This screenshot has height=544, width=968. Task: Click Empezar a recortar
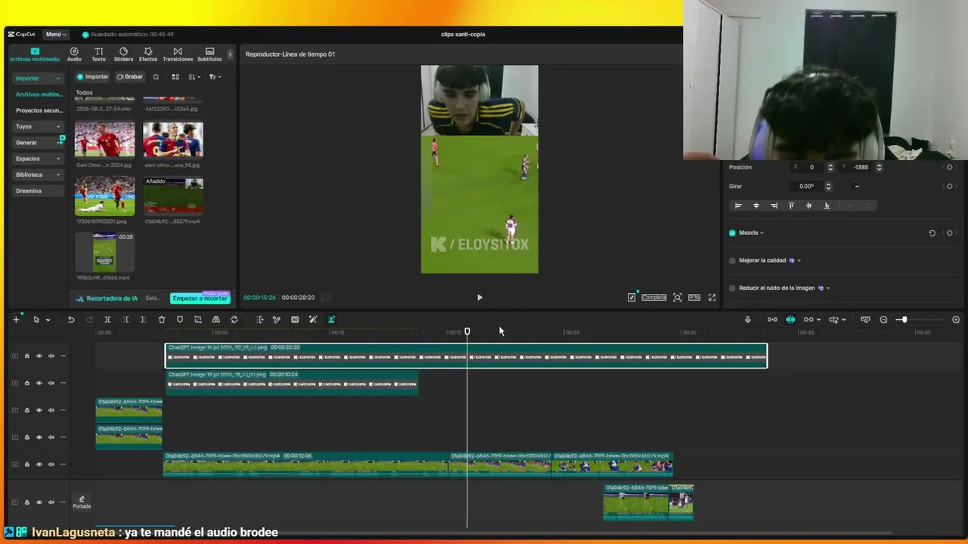point(200,298)
